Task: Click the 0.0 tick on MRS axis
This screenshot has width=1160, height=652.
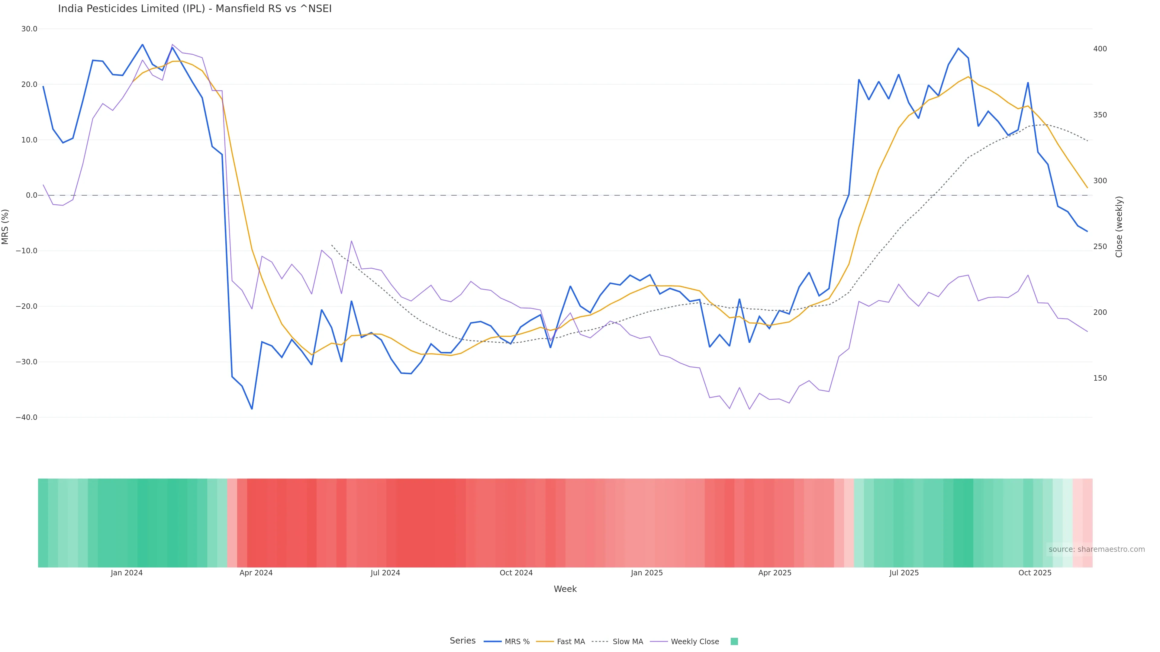Action: coord(31,195)
